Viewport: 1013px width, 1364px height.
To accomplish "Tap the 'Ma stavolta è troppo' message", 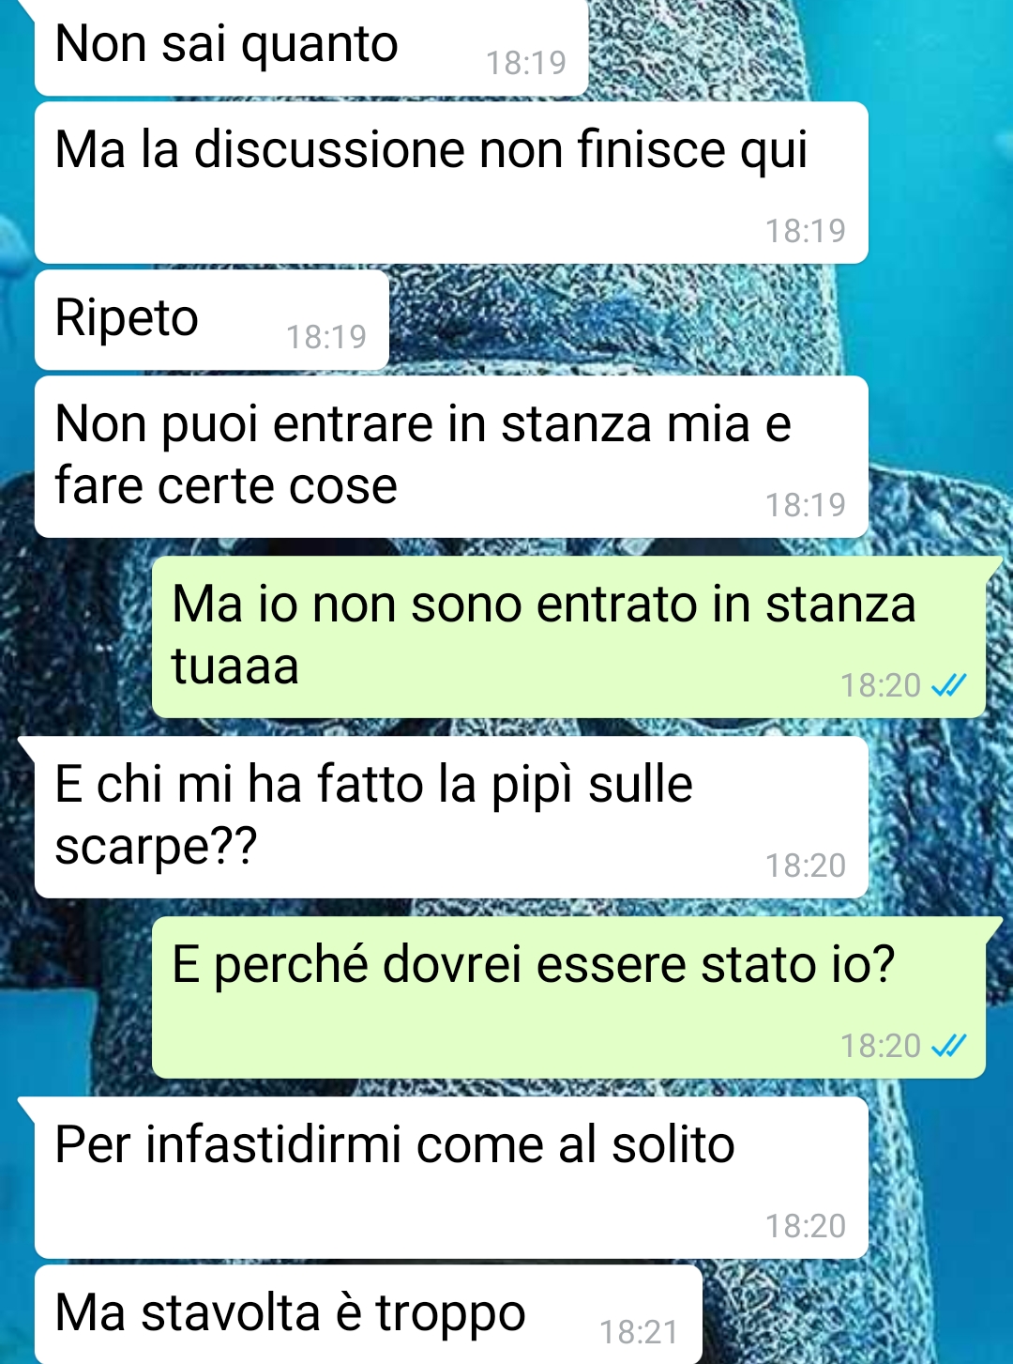I will [369, 1314].
